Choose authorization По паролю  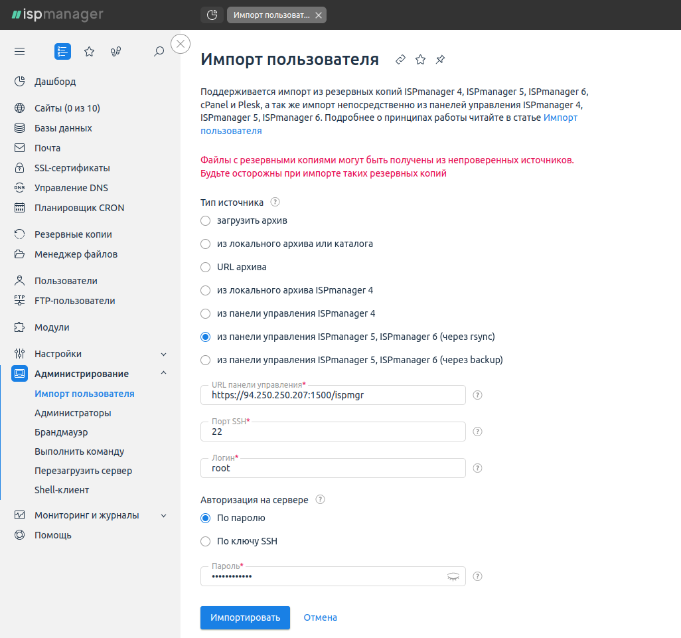pos(206,518)
